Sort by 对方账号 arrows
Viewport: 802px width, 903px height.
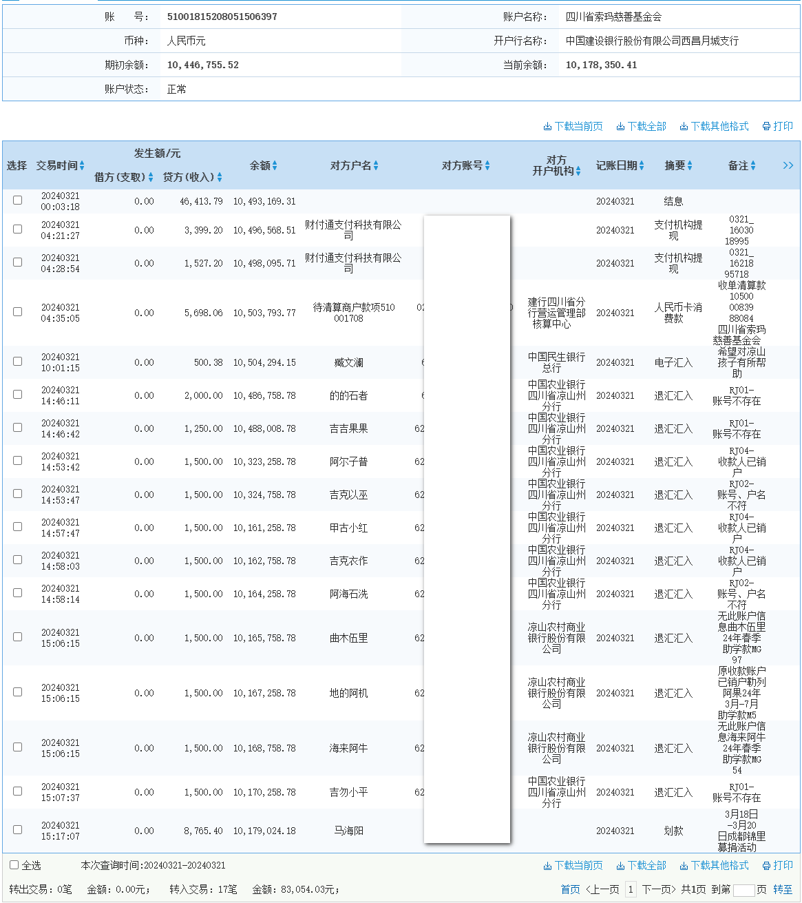pos(487,165)
